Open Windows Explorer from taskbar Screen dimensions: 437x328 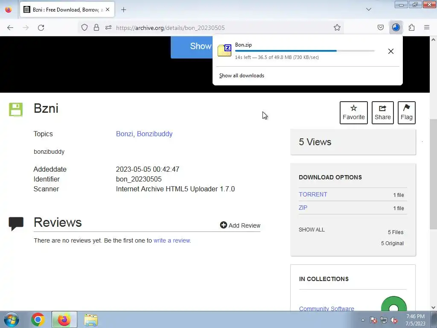(91, 320)
